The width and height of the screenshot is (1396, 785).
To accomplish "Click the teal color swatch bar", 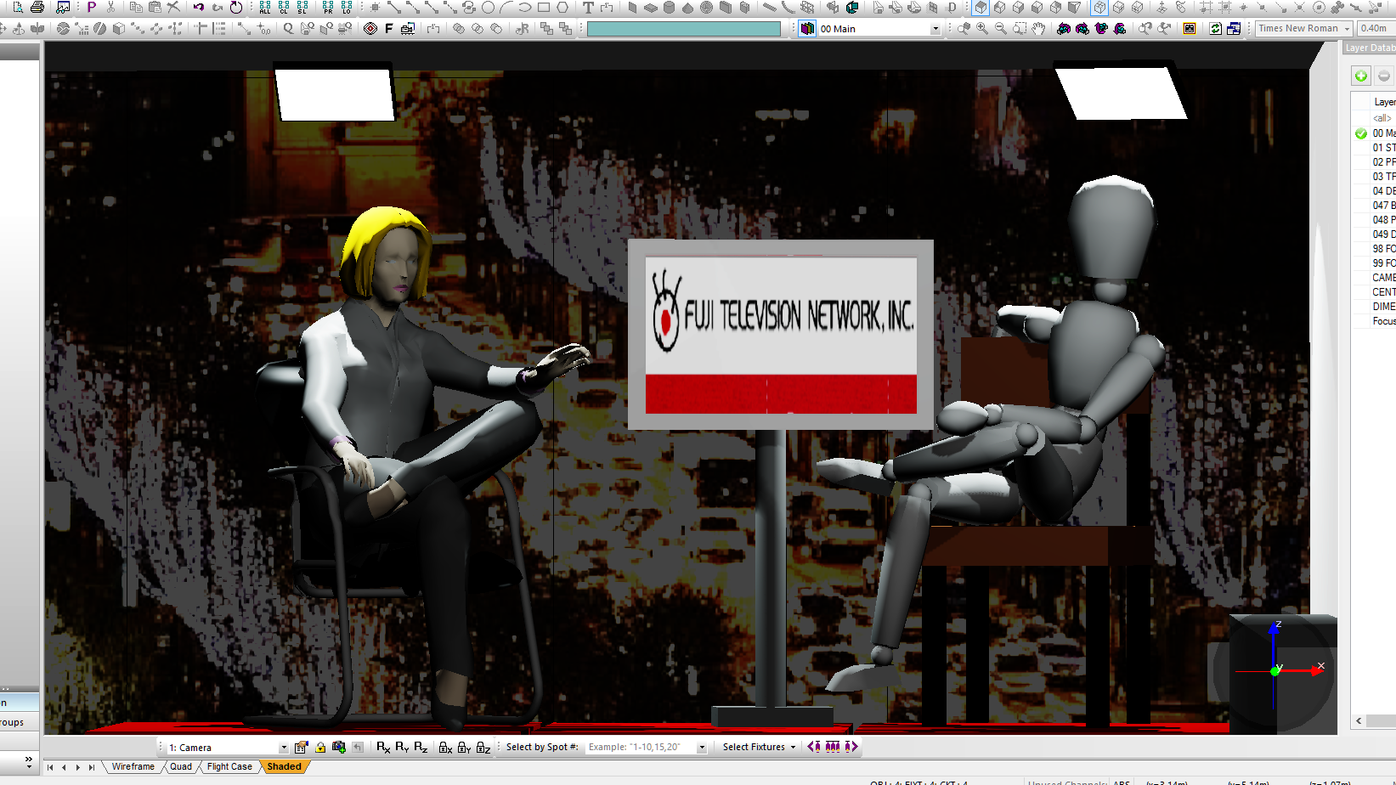I will click(x=683, y=29).
